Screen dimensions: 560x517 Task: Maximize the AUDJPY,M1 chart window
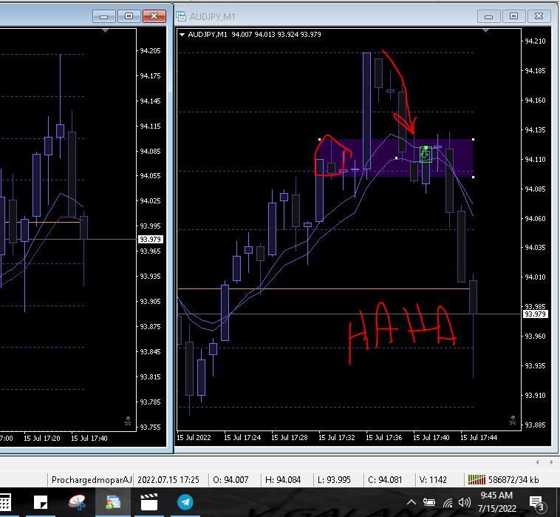(x=514, y=16)
